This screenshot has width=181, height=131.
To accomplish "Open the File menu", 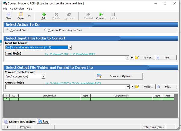I will [x=5, y=9].
